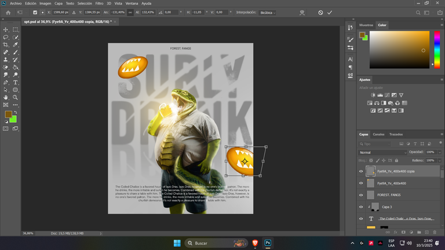Click the foreground color swatch in toolbar
This screenshot has height=250, width=445.
(x=8, y=114)
